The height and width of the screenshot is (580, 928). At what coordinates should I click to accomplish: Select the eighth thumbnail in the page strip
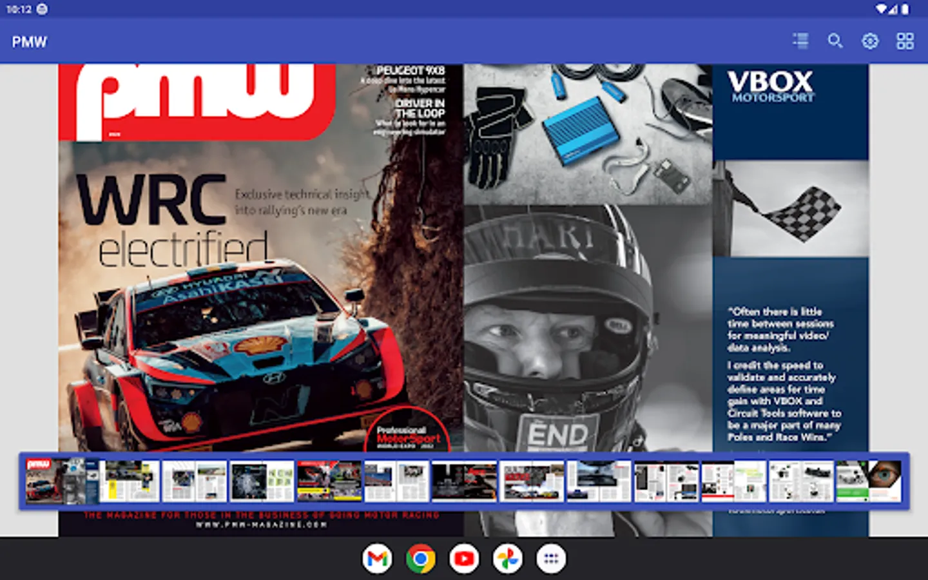pyautogui.click(x=532, y=481)
